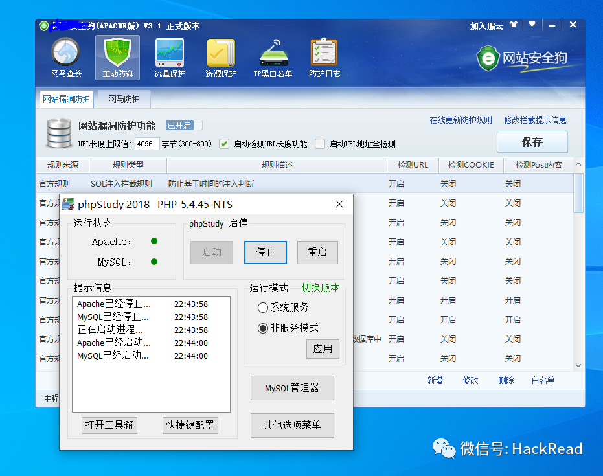Click the 规则类型 column header
Image resolution: width=603 pixels, height=476 pixels.
coord(128,165)
